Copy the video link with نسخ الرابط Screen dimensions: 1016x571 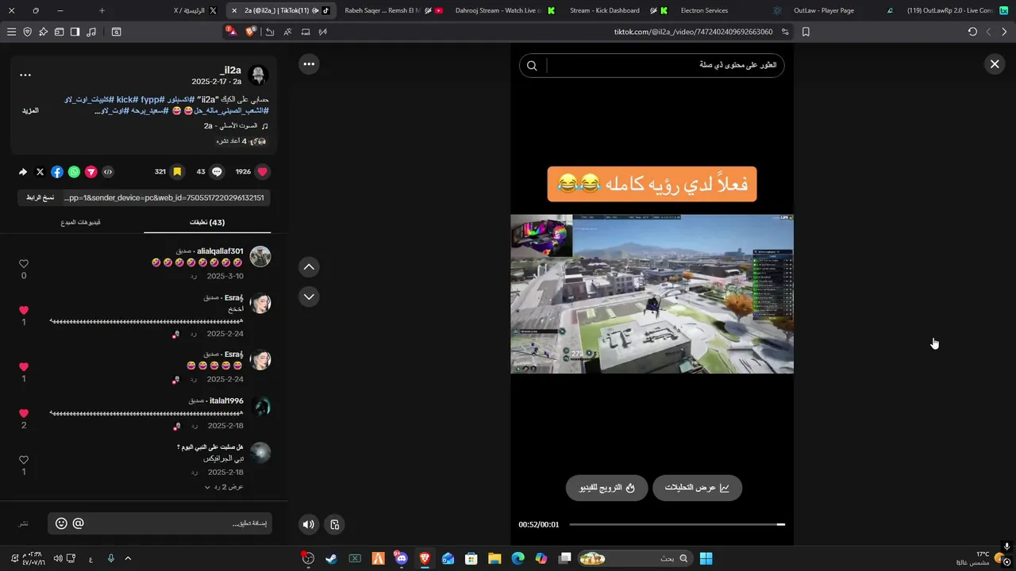point(40,197)
